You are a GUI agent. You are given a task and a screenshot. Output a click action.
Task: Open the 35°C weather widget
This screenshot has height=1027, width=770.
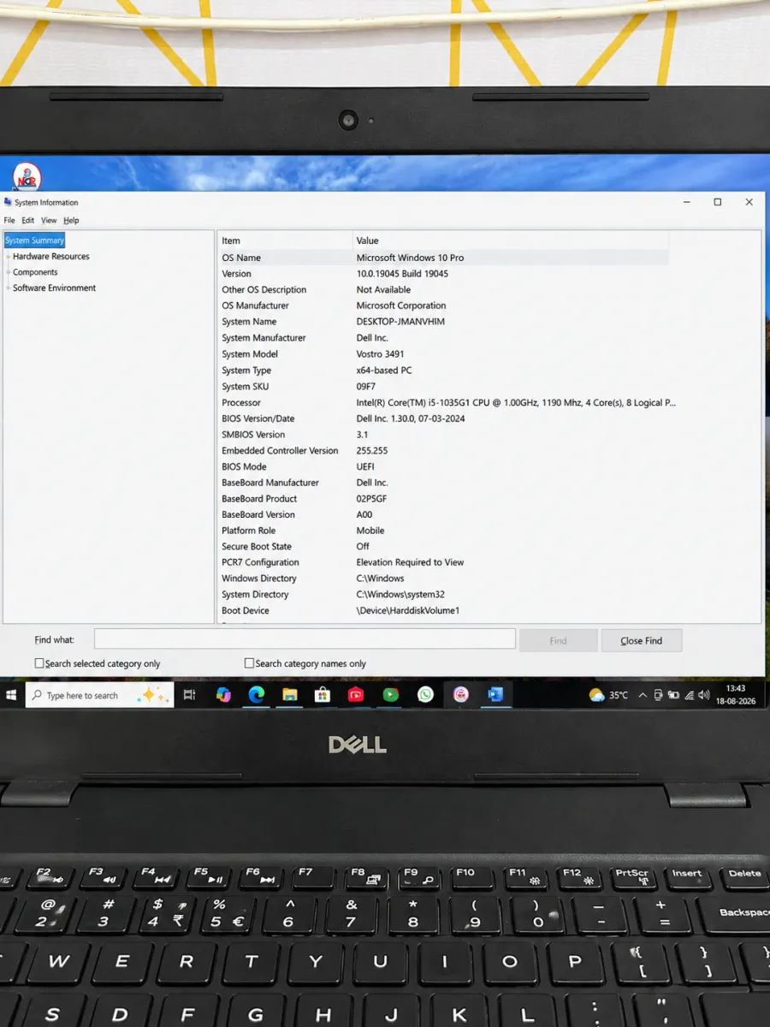[x=608, y=695]
